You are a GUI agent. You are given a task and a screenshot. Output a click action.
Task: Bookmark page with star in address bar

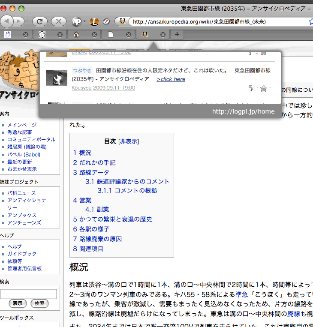point(311,21)
